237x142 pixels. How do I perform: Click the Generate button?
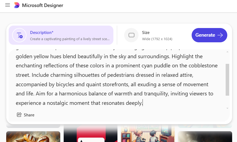pos(209,35)
